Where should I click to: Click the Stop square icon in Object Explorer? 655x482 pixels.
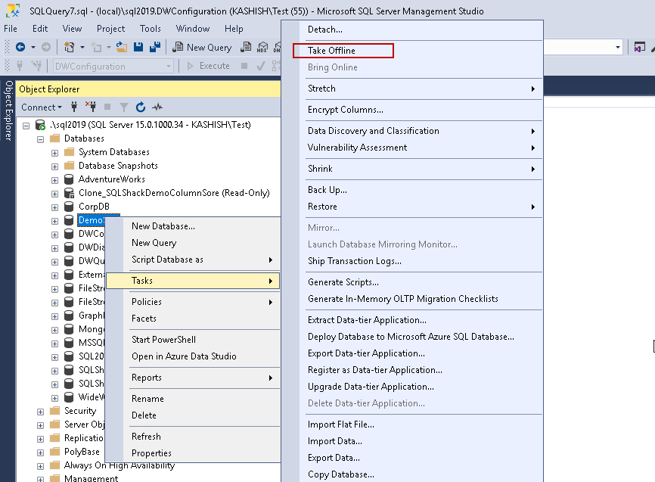coord(107,107)
